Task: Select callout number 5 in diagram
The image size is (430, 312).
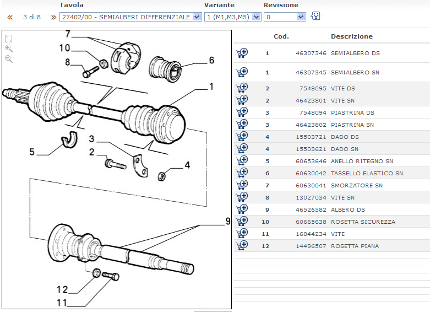Action: coord(32,152)
